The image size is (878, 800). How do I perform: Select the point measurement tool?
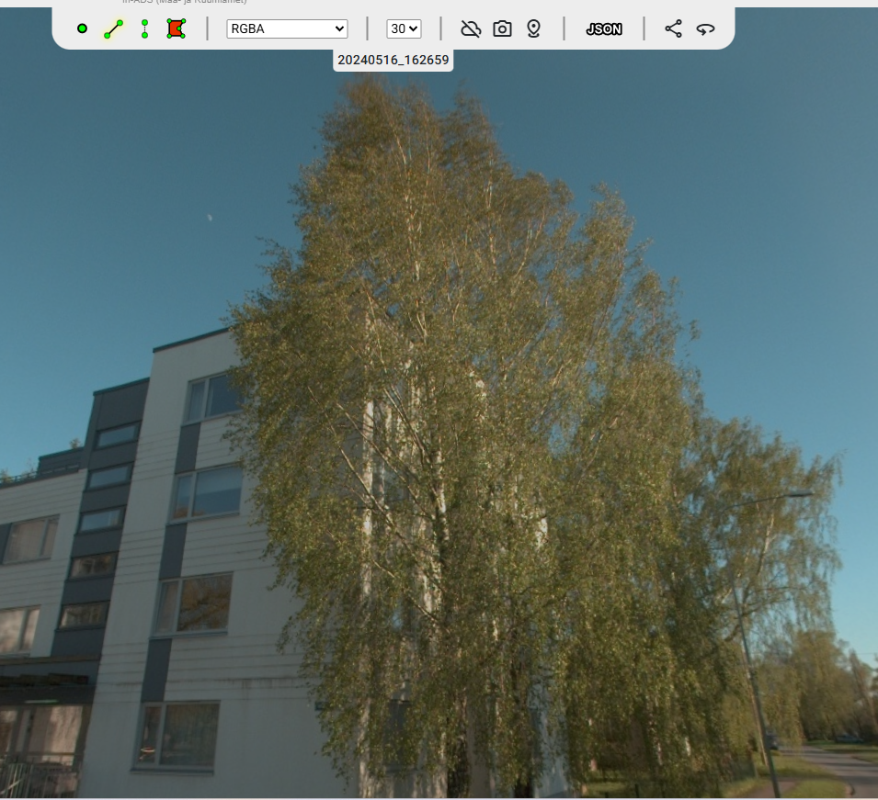82,28
